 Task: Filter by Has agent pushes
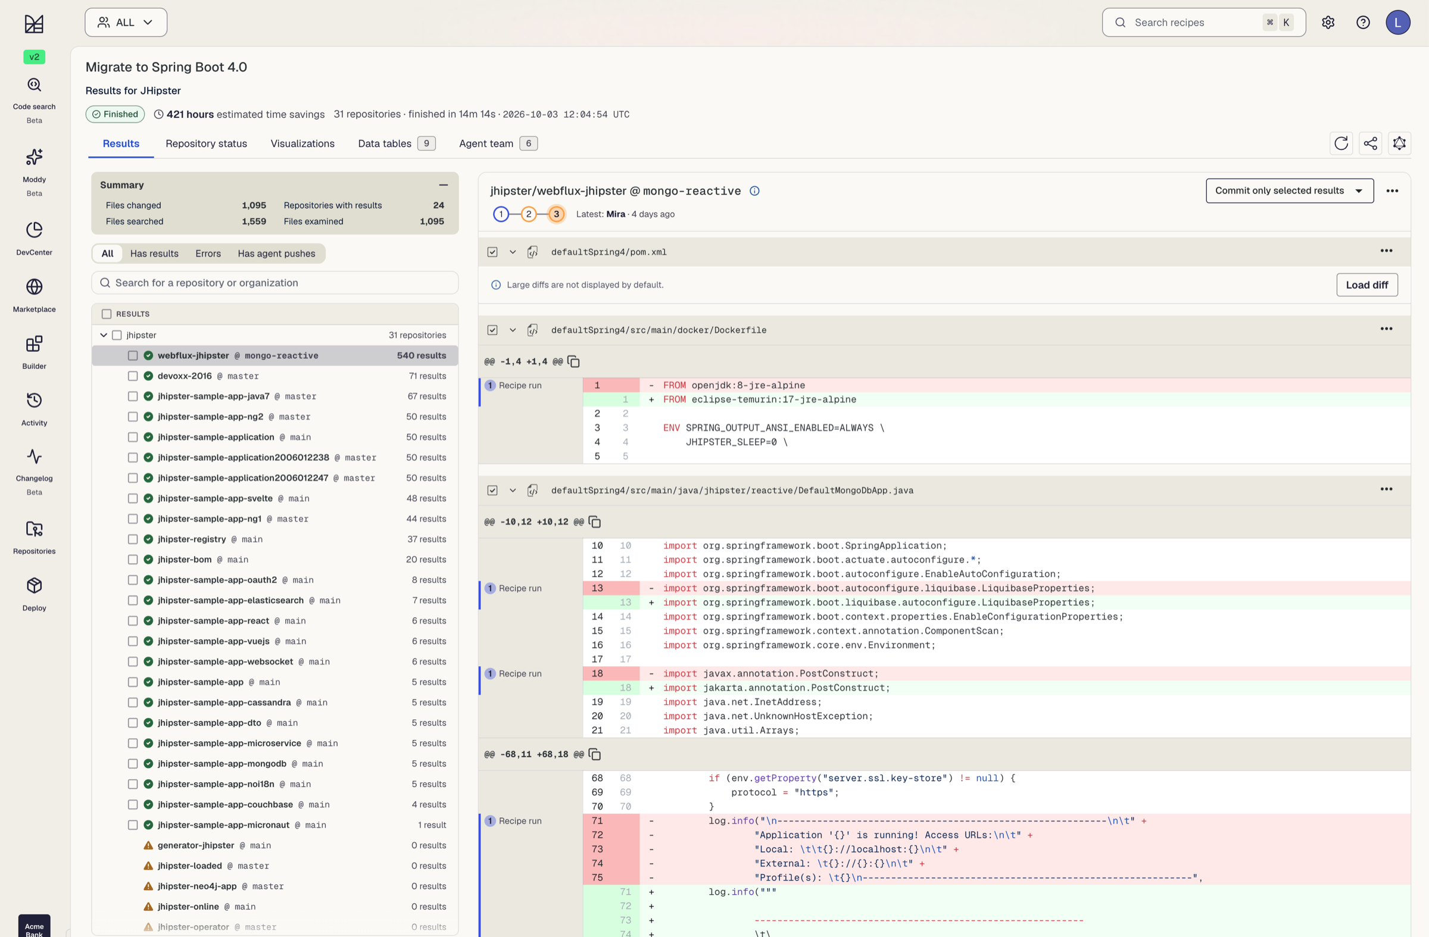276,254
